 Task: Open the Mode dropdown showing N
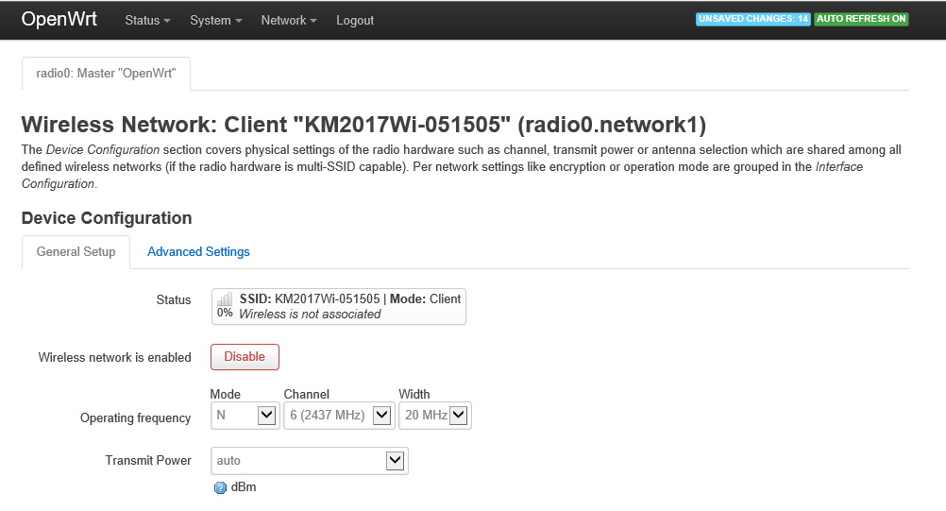[x=245, y=415]
